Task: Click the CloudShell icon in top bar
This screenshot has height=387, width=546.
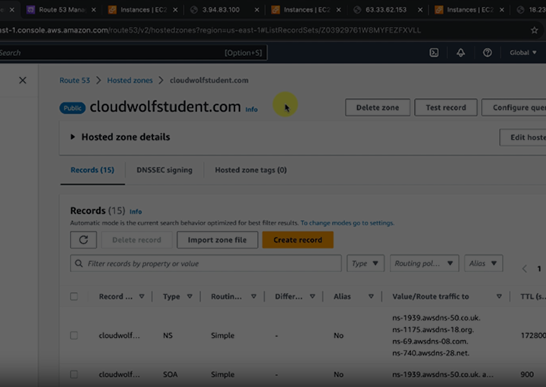Action: click(x=434, y=53)
